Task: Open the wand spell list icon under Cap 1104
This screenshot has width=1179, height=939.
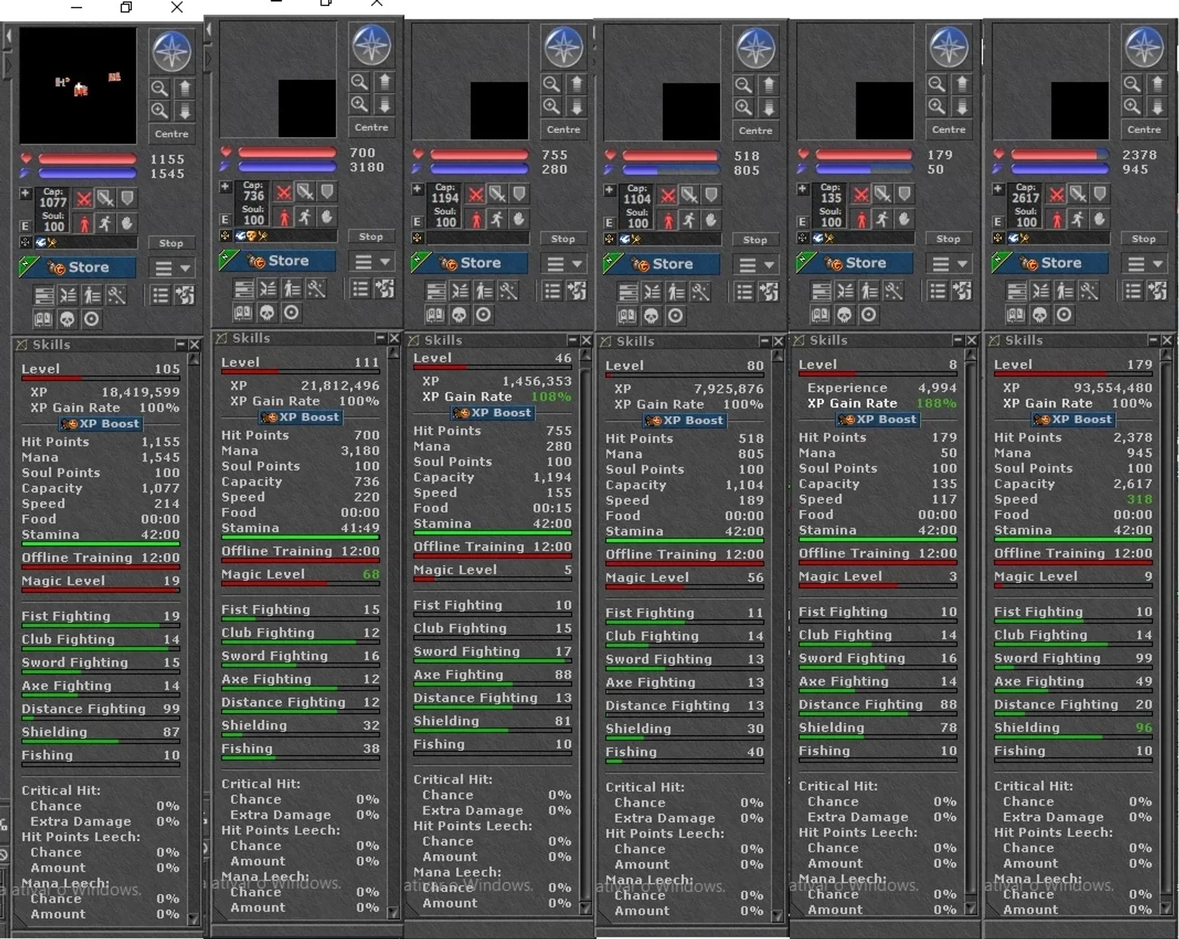Action: click(701, 292)
